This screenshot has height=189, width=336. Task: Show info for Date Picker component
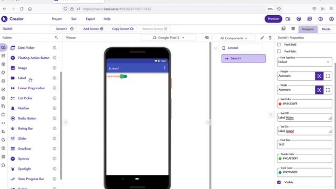(55, 48)
